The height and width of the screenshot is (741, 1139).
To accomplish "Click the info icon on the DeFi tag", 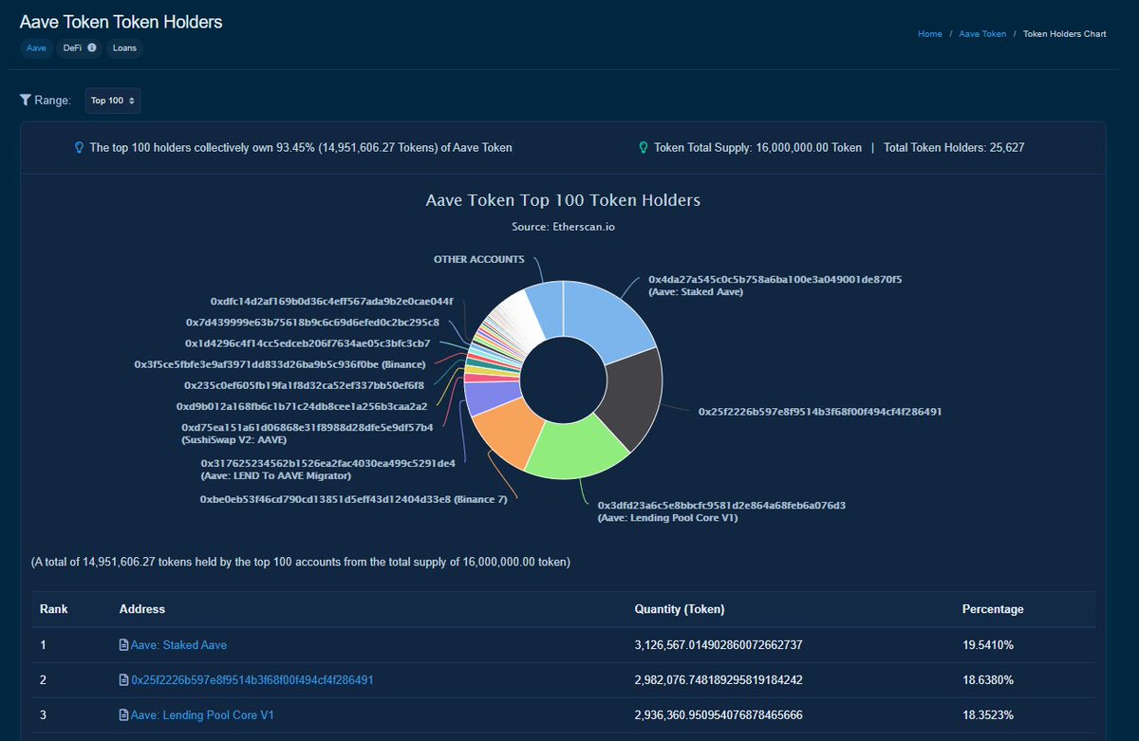I will coord(90,47).
